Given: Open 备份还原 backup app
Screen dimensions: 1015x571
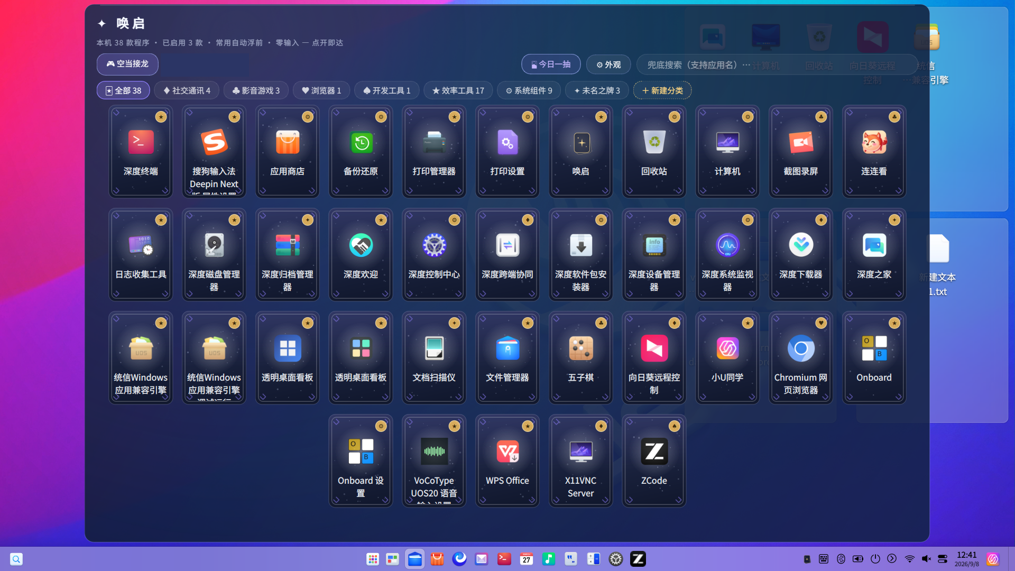Looking at the screenshot, I should [361, 152].
